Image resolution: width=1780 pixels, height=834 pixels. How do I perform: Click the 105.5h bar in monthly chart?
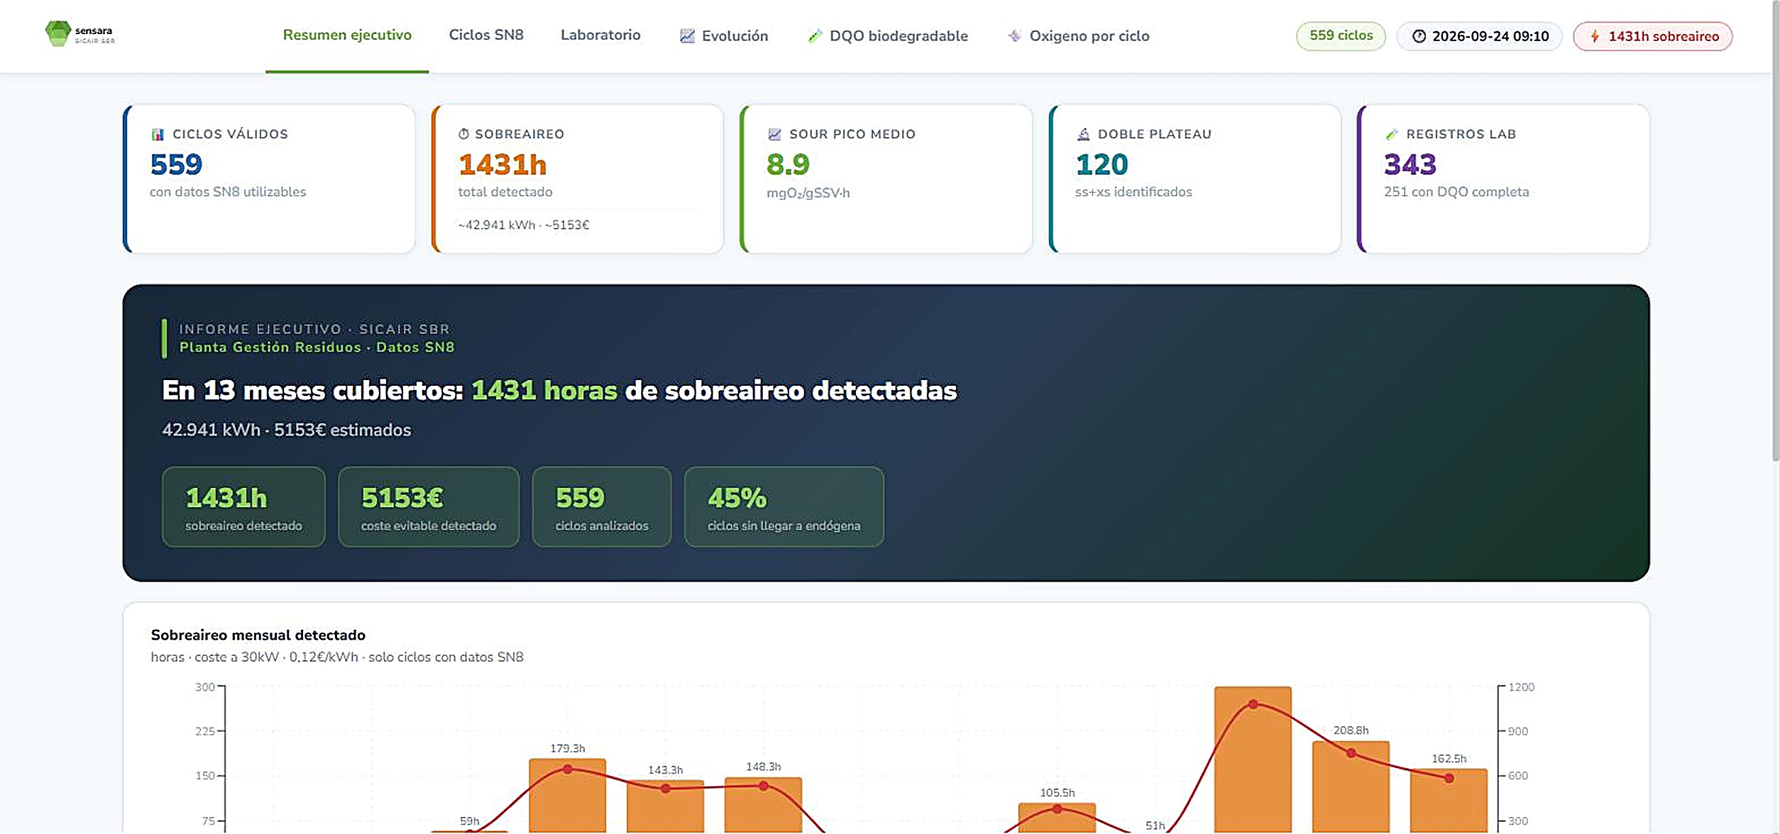pos(1057,818)
